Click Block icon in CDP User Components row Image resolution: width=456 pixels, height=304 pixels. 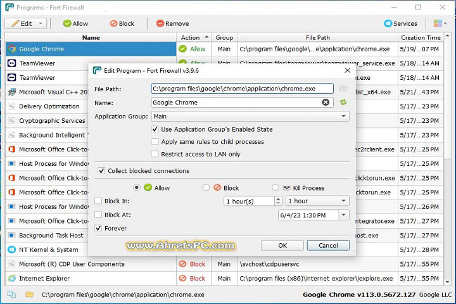(182, 264)
